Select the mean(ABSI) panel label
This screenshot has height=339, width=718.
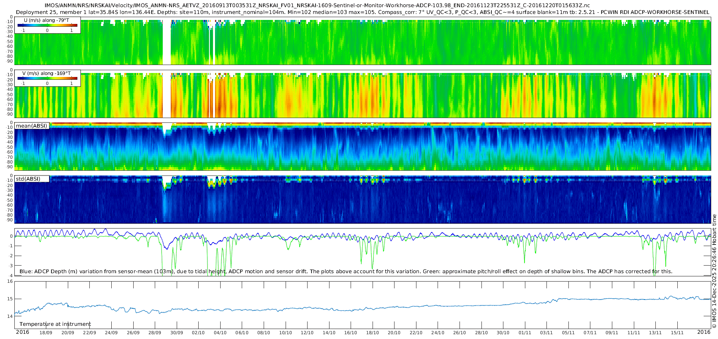[32, 126]
